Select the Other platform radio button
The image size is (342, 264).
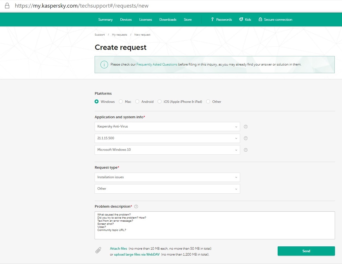tap(208, 102)
